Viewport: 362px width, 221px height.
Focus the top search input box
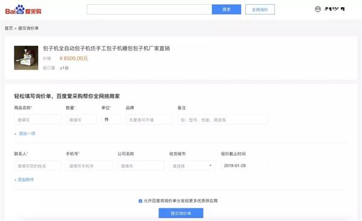click(x=150, y=10)
